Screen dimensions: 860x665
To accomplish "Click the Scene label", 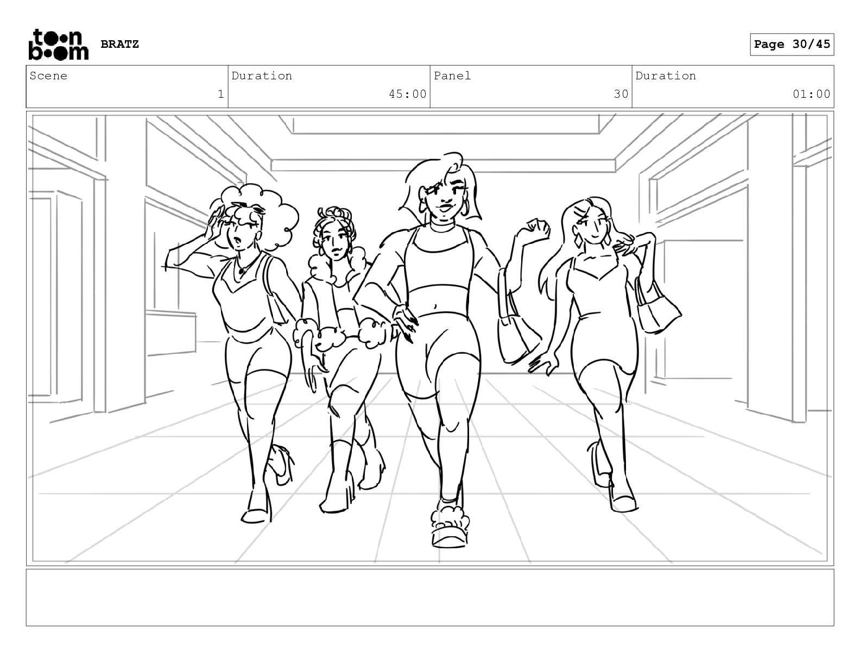I will (x=48, y=76).
